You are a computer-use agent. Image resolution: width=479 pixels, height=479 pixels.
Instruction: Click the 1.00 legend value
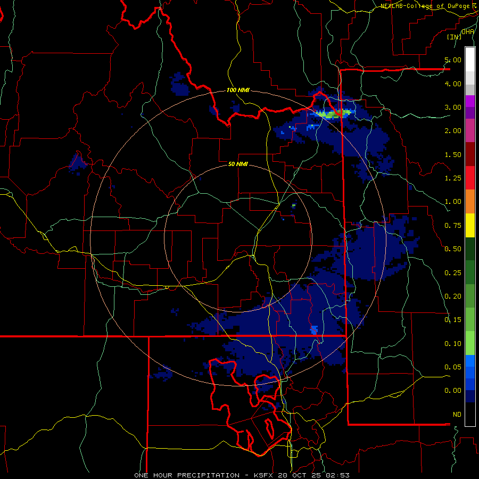(453, 202)
